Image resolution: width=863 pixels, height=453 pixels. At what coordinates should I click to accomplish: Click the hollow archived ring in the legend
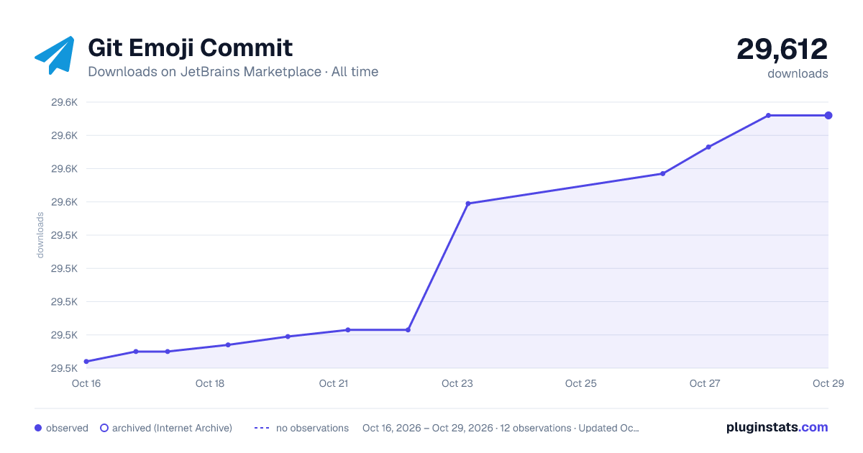click(104, 428)
